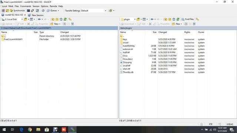Click the local synchronized browsing icon
Screen dimensions: 237x133
pos(70,19)
